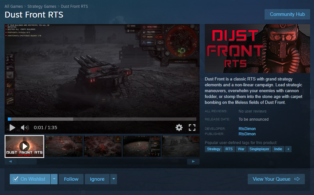314x195 pixels.
Task: Seek along the video progress bar
Action: [102, 119]
